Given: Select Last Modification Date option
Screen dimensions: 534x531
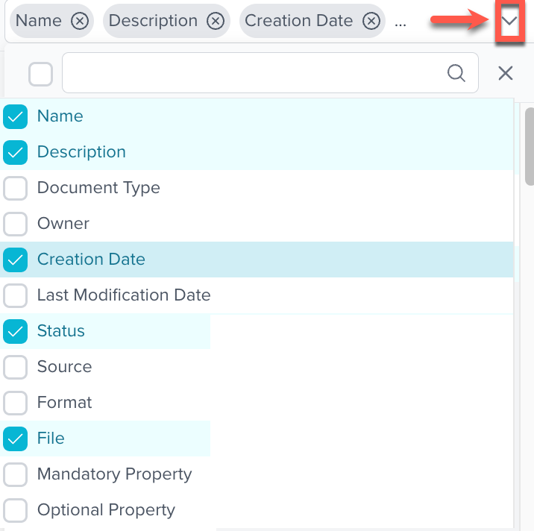Looking at the screenshot, I should click(16, 295).
